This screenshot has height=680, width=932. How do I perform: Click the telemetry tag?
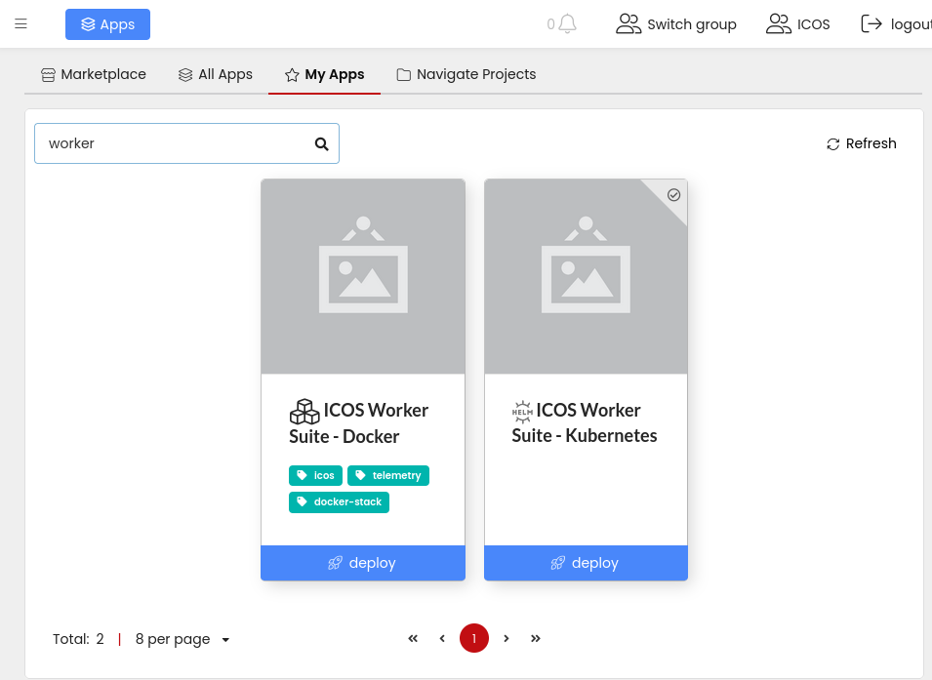pyautogui.click(x=388, y=475)
